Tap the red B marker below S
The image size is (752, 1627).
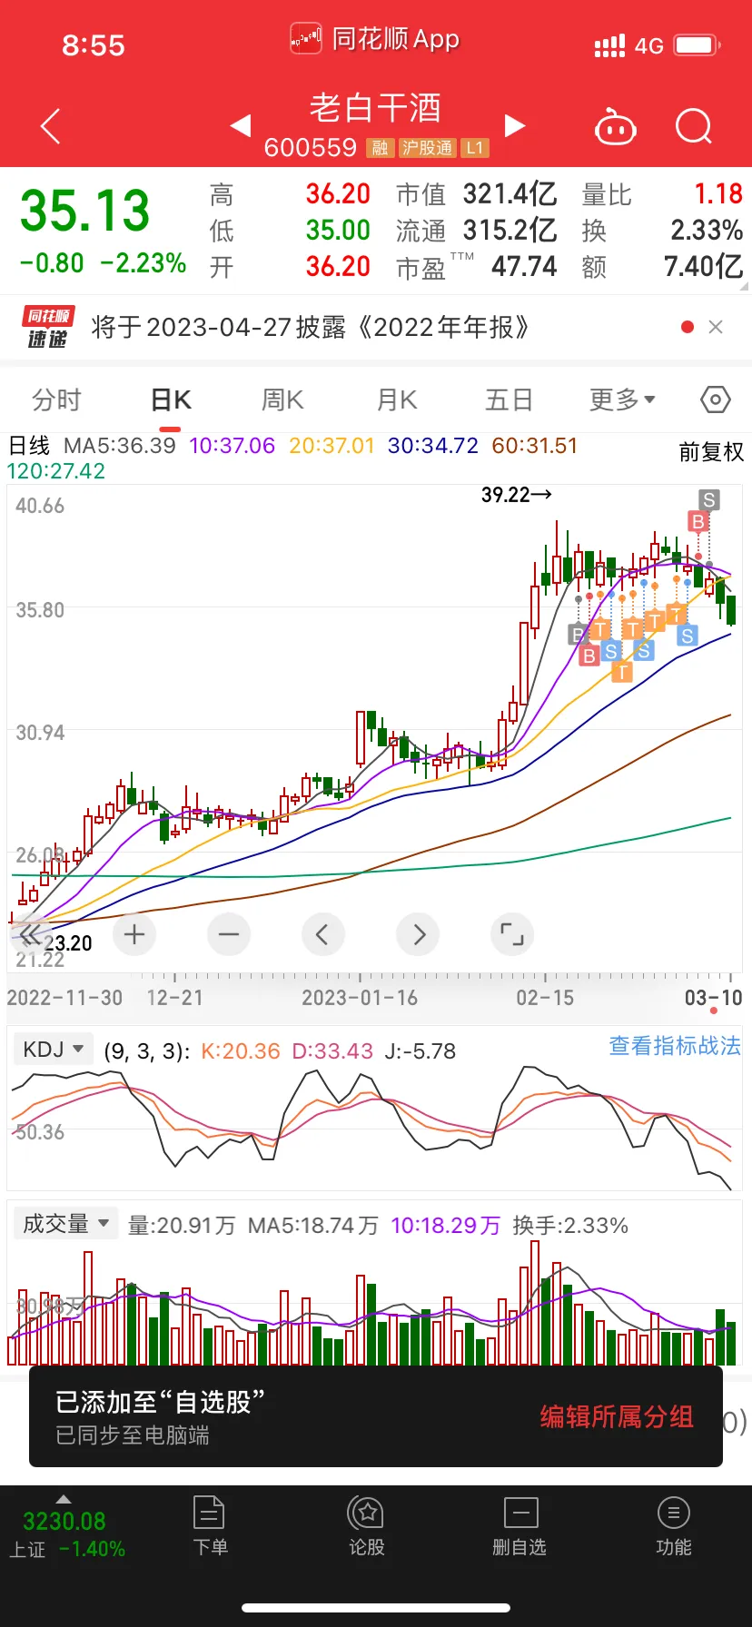(x=698, y=521)
